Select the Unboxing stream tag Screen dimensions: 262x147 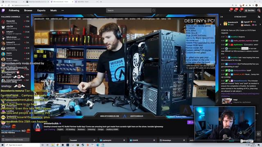(x=91, y=129)
